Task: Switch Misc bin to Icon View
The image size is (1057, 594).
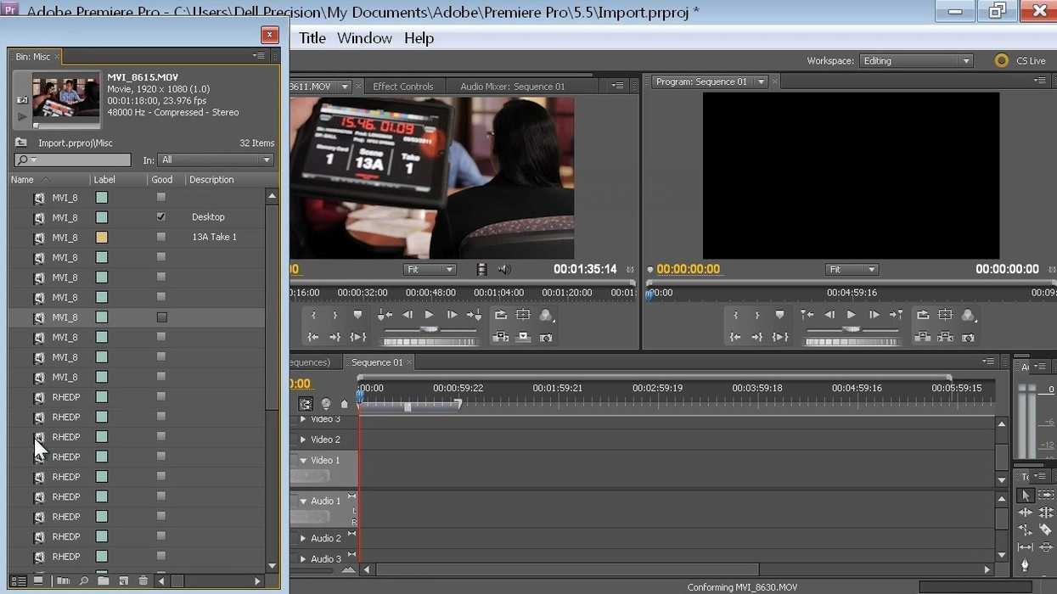Action: 38,581
